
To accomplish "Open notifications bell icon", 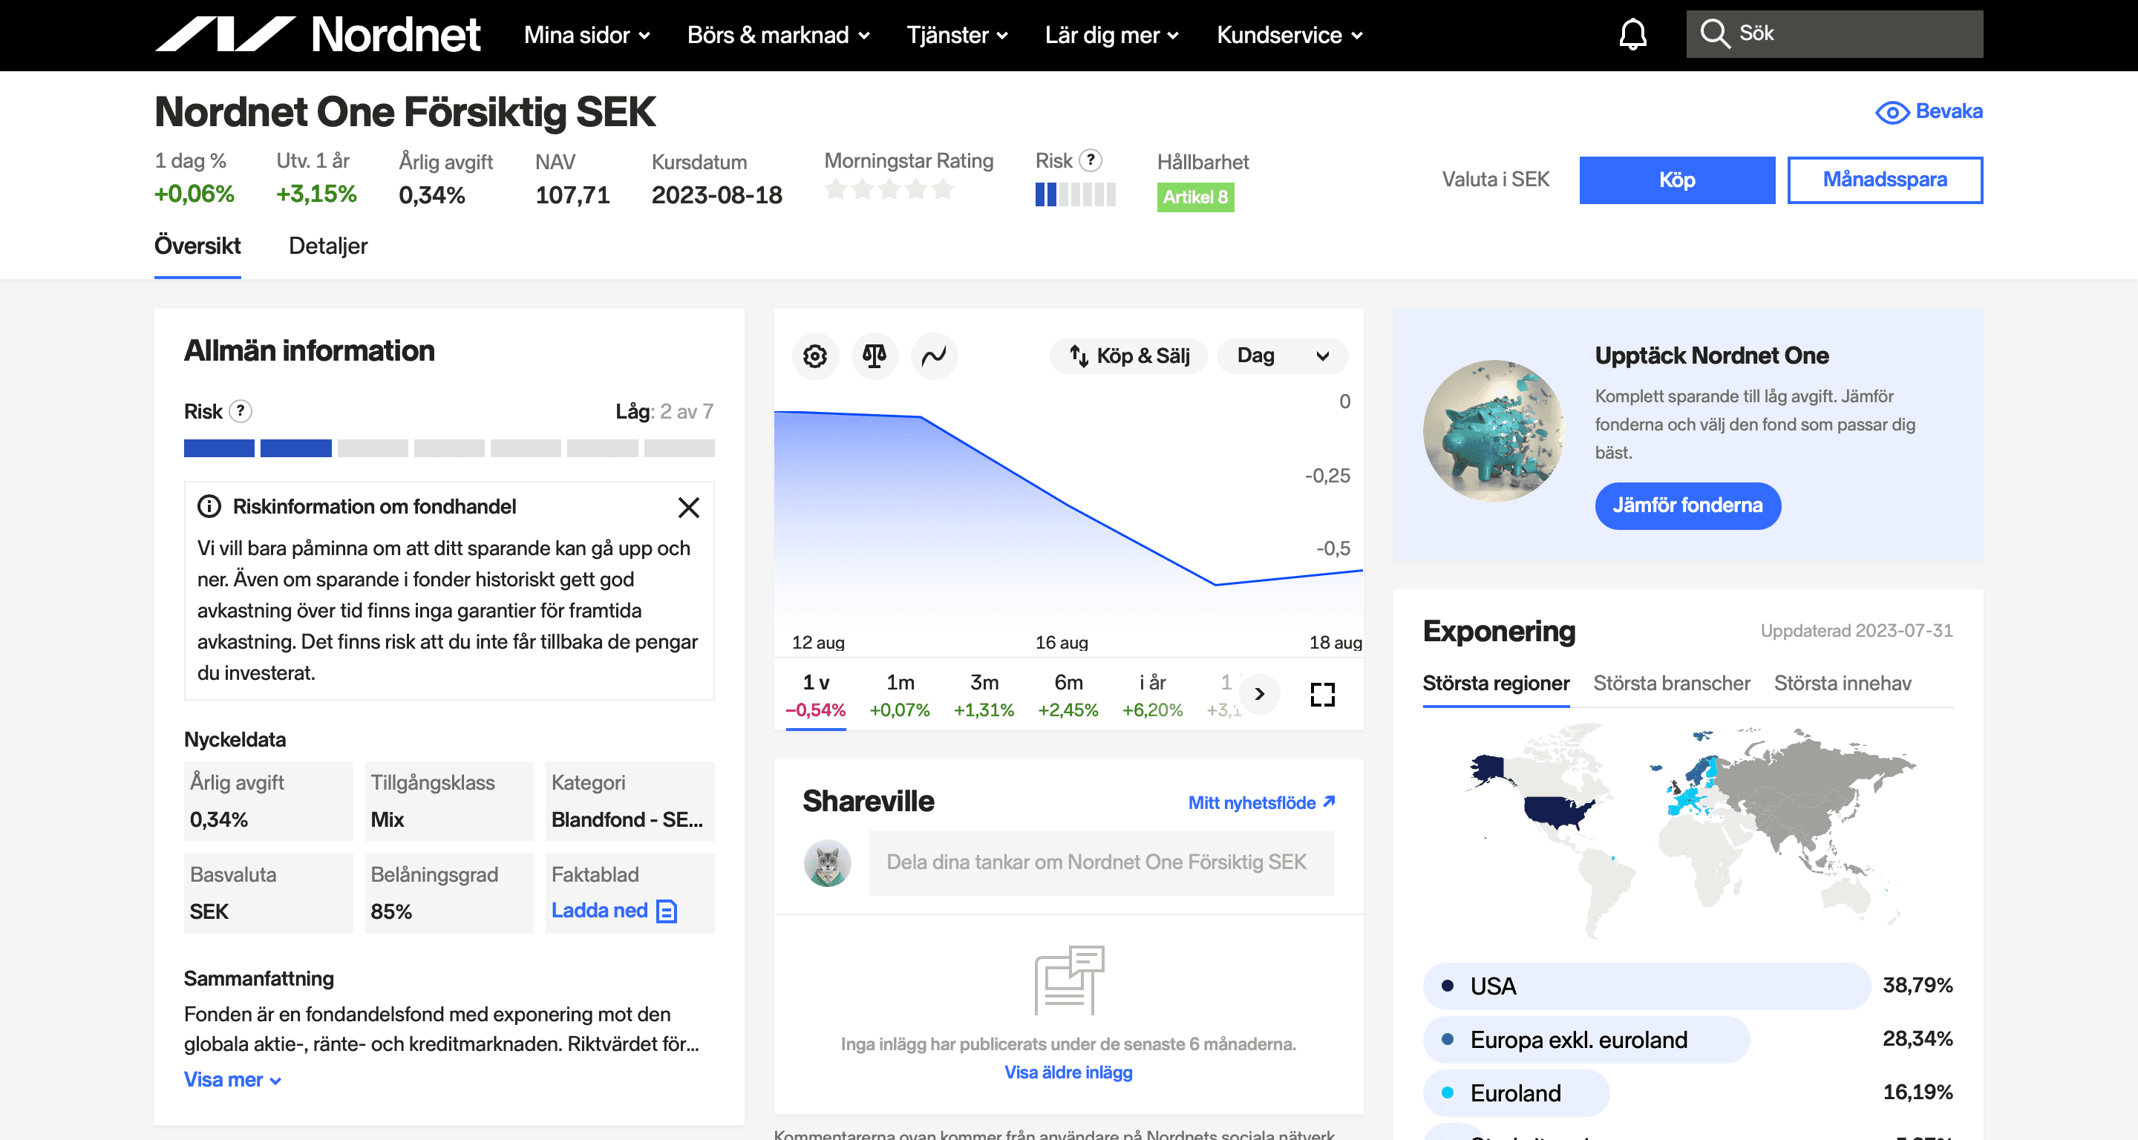I will click(x=1632, y=35).
